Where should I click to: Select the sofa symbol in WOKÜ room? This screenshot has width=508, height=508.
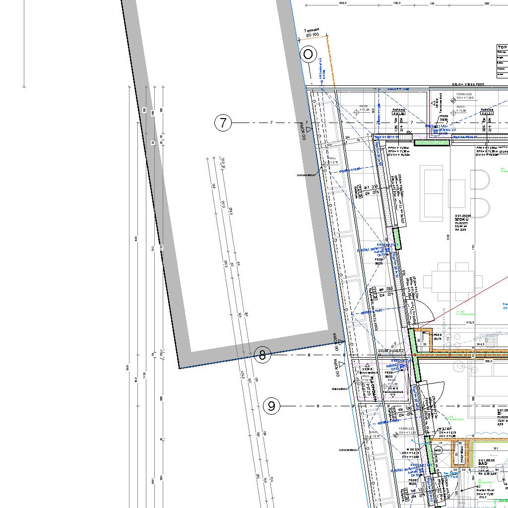click(x=432, y=192)
